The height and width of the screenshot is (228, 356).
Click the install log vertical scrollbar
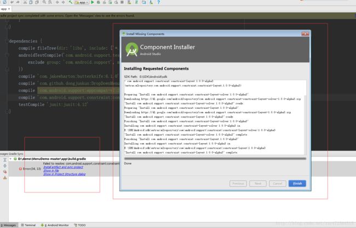[x=305, y=125]
